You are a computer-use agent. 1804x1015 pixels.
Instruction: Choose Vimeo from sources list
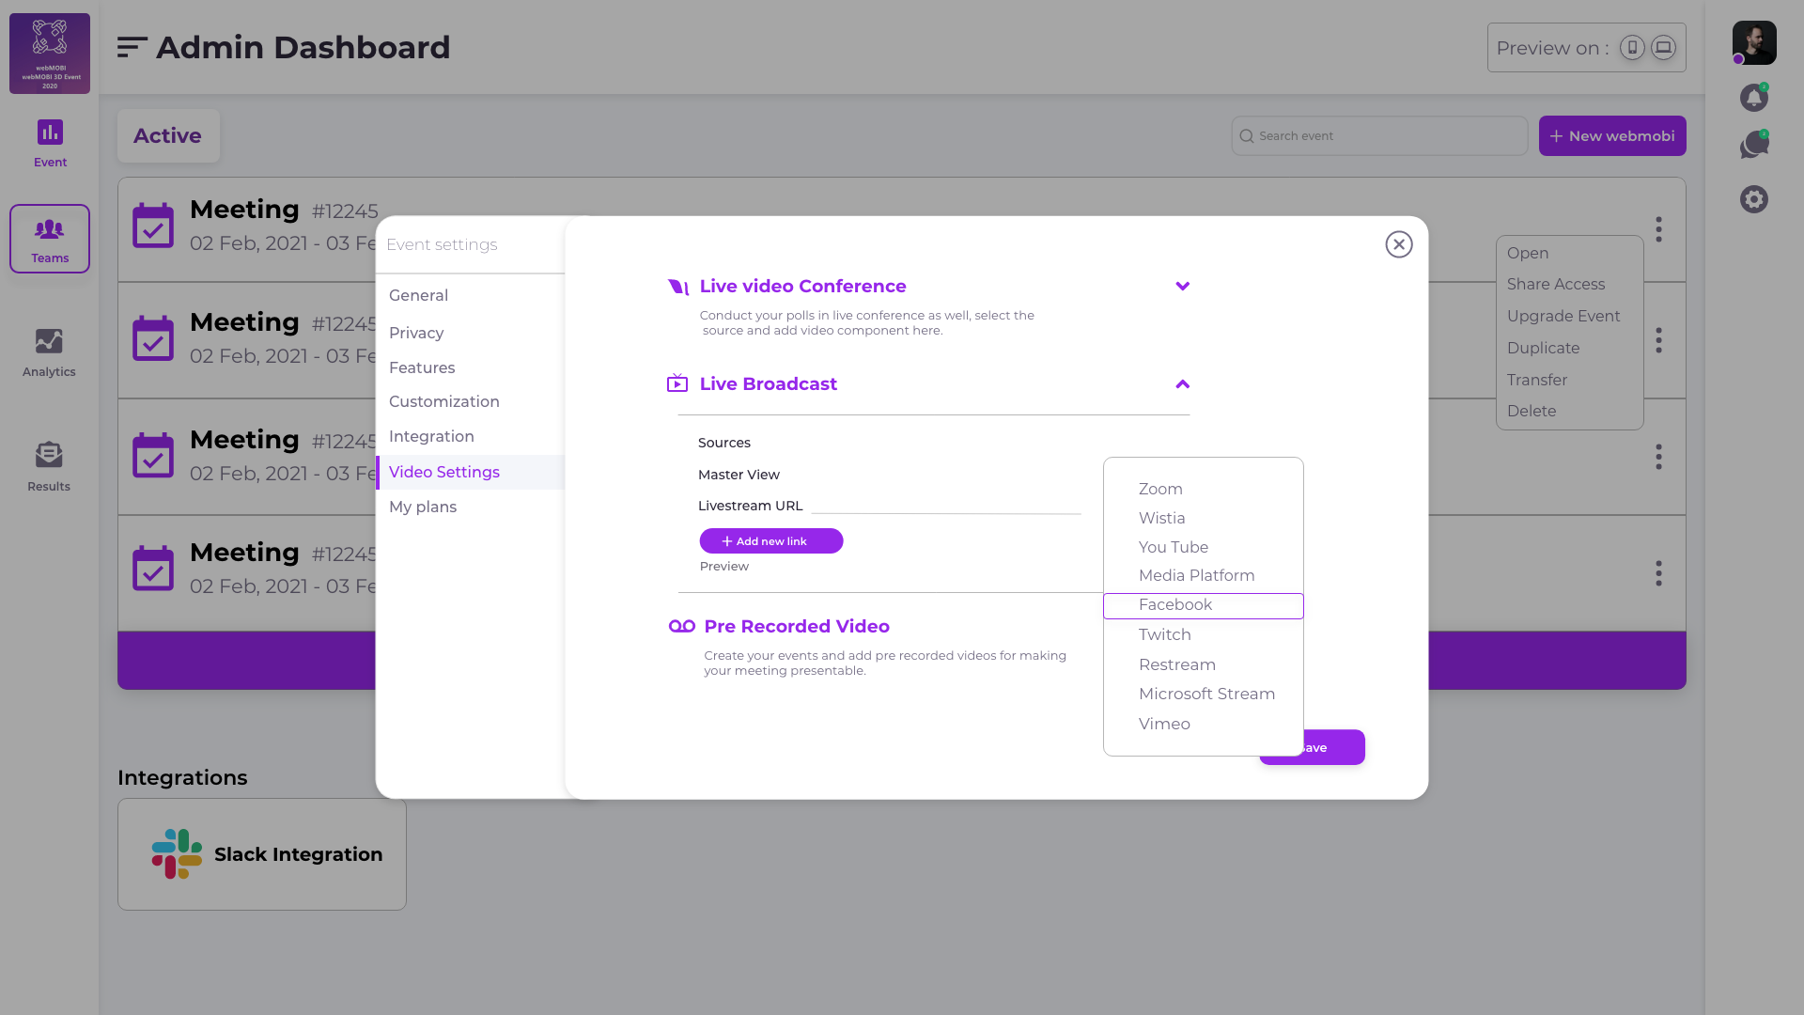click(x=1165, y=723)
